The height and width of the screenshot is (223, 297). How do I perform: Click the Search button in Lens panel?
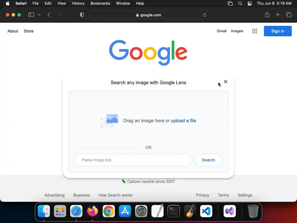[208, 160]
